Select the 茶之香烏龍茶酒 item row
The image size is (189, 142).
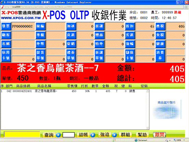[x=73, y=91]
